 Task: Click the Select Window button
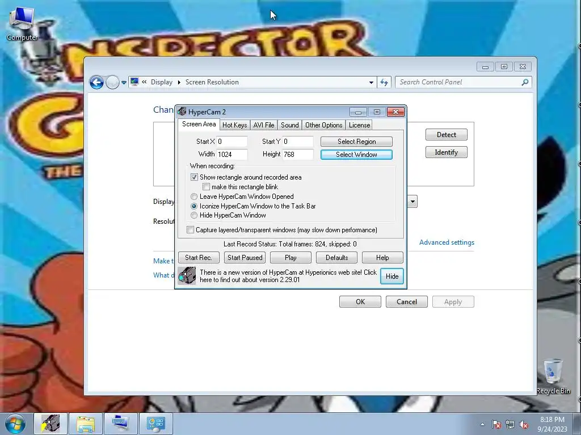tap(356, 154)
